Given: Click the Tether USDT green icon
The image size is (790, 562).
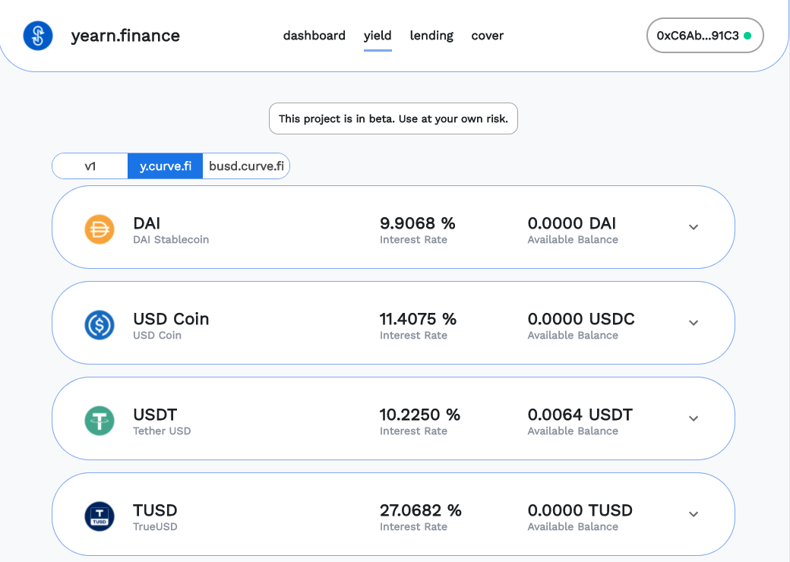Looking at the screenshot, I should [100, 420].
